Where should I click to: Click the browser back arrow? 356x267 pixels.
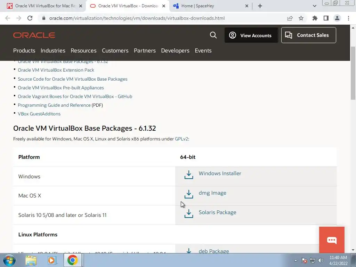click(8, 18)
